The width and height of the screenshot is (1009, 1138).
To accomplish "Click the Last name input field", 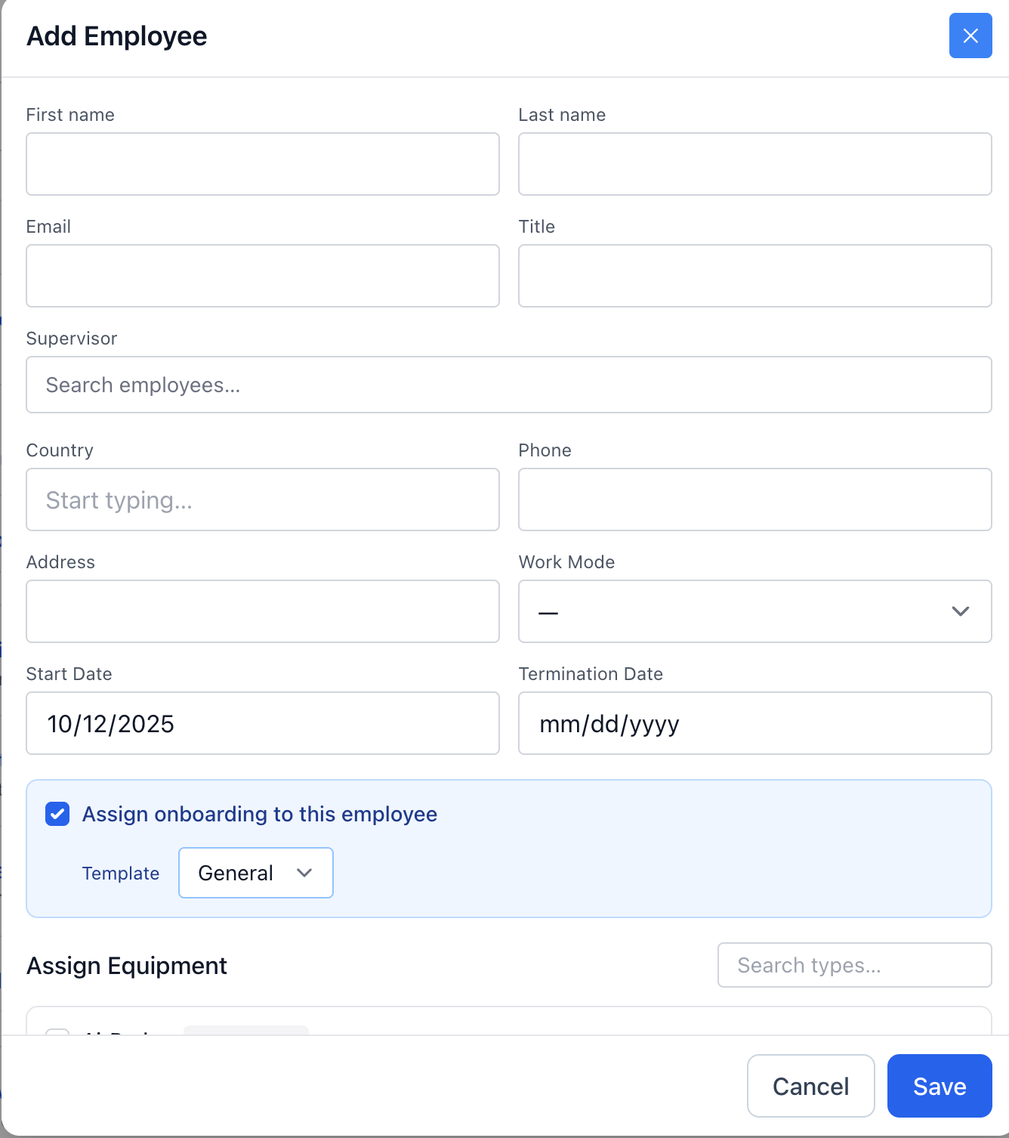I will pos(754,164).
